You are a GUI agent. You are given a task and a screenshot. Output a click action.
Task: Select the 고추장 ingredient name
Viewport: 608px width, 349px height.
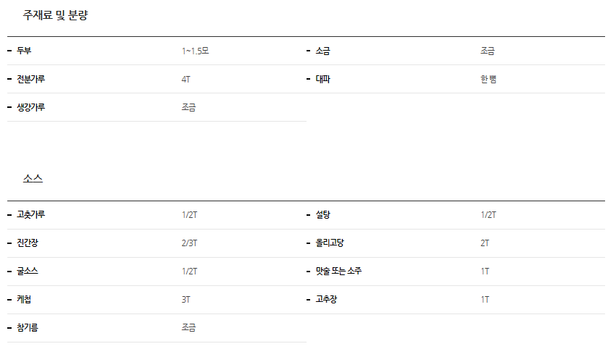click(327, 300)
